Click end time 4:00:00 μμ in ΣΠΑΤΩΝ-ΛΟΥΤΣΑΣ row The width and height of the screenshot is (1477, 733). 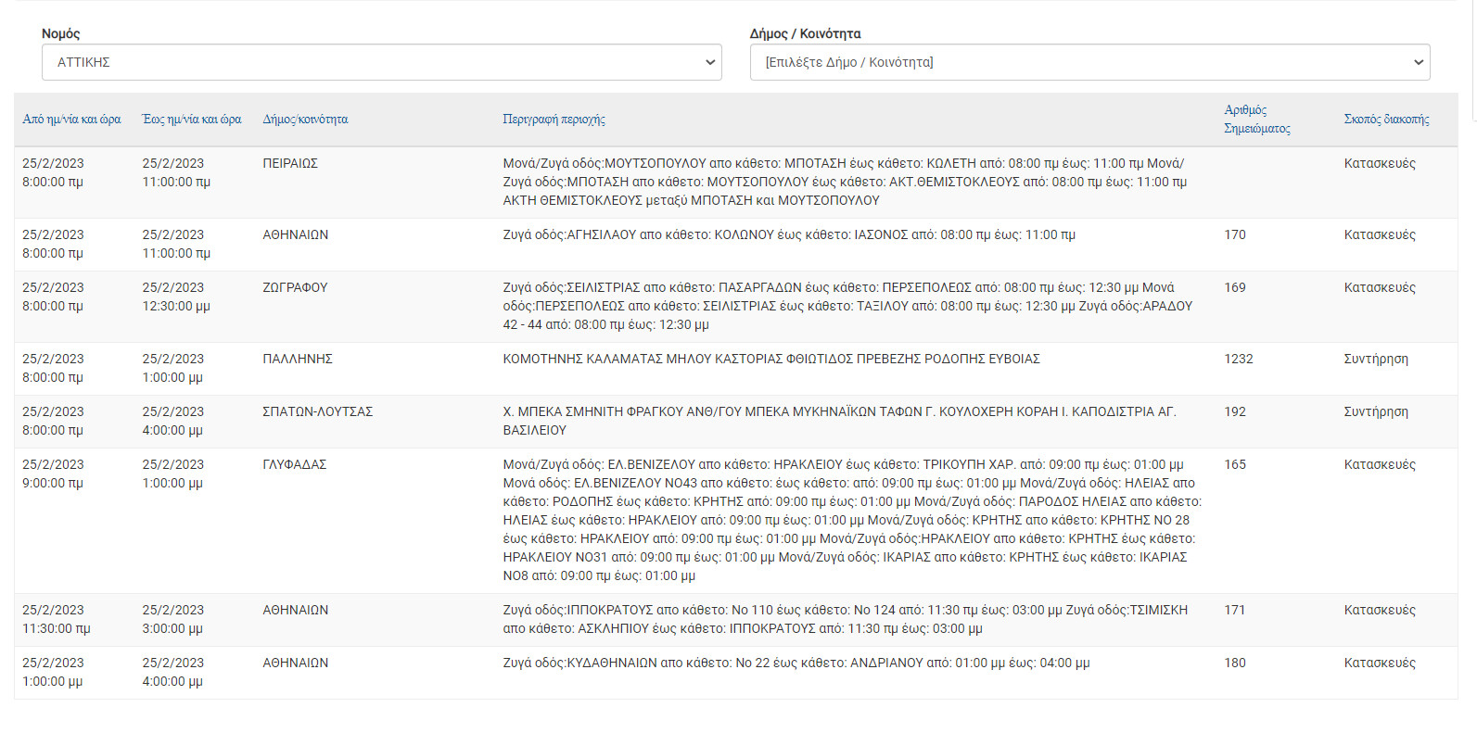(172, 430)
